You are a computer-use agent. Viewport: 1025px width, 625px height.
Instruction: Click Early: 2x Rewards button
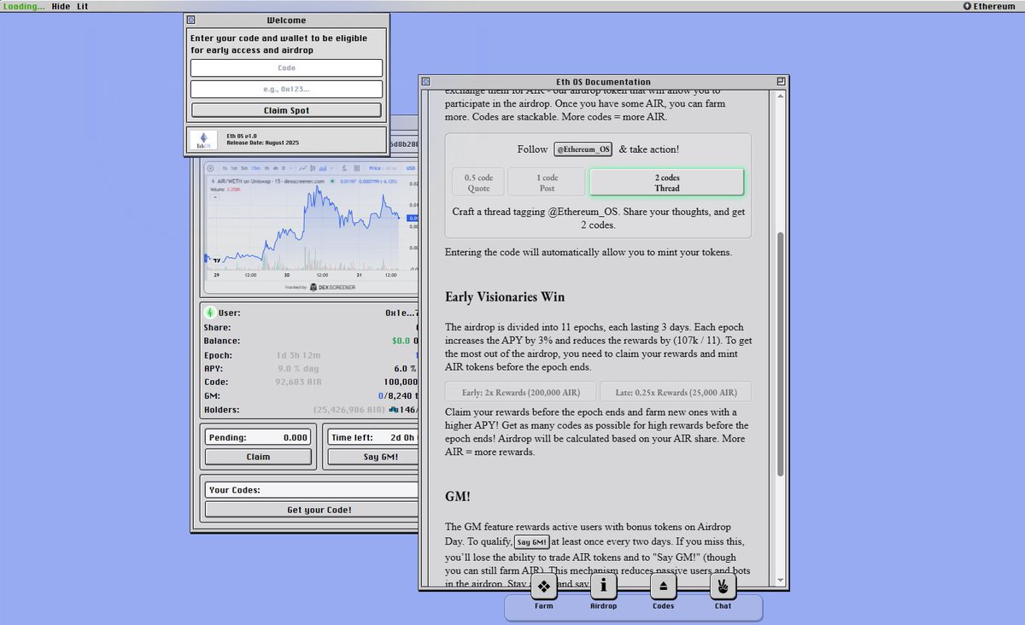(520, 393)
